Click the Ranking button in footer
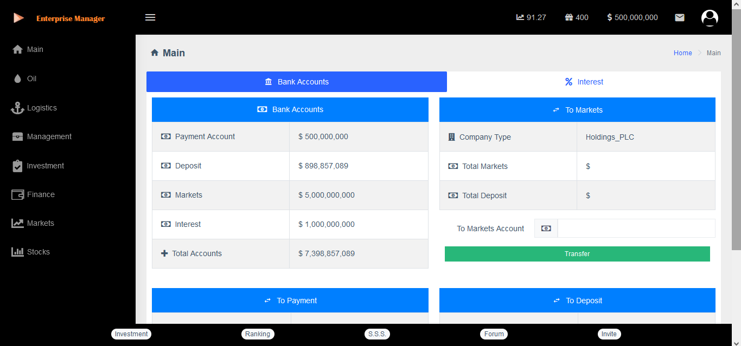 click(x=258, y=334)
